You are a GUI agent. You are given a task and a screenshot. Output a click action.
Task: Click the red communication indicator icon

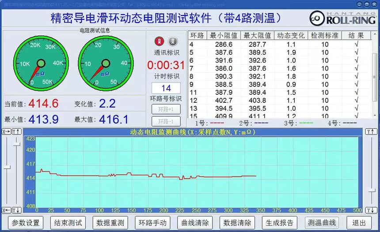[159, 41]
